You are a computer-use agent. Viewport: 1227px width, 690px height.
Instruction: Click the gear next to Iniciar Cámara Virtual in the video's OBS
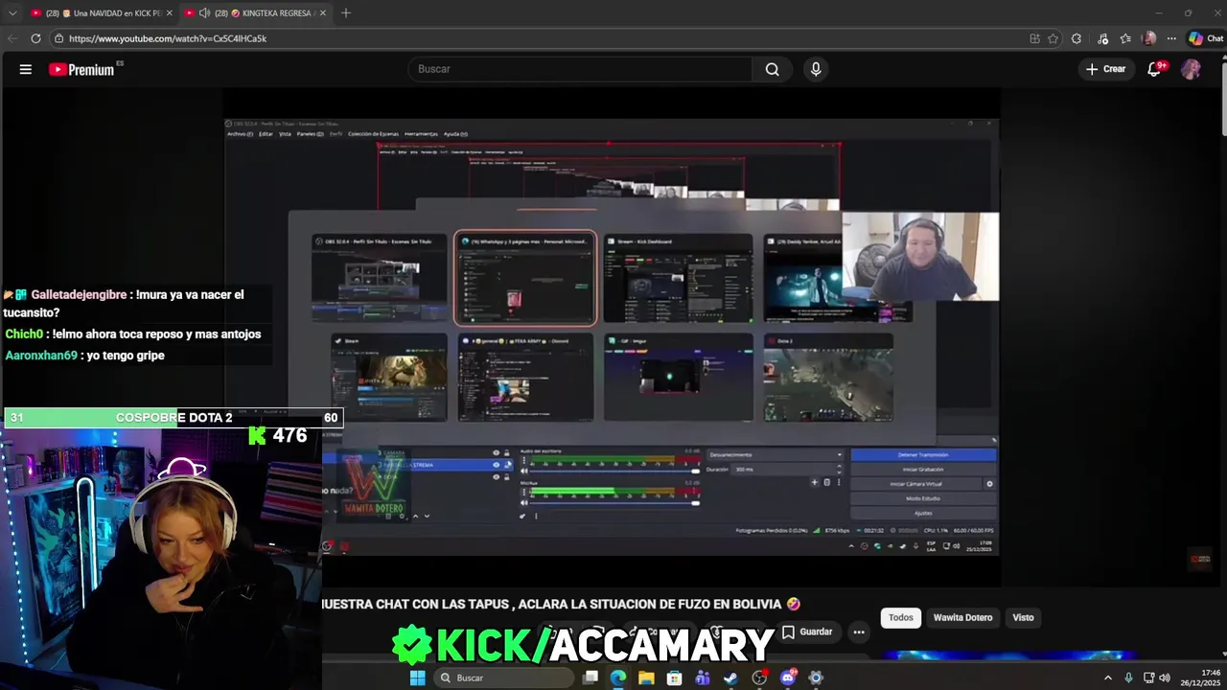tap(989, 484)
